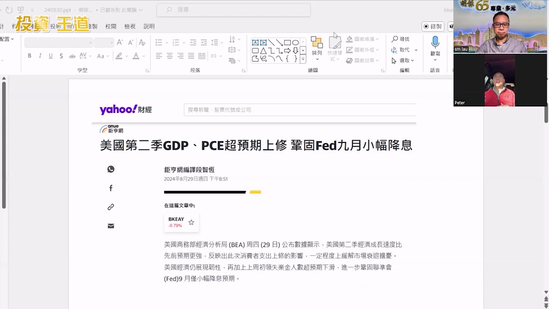The width and height of the screenshot is (549, 309).
Task: Insert horizontal text box shape
Action: 255,42
